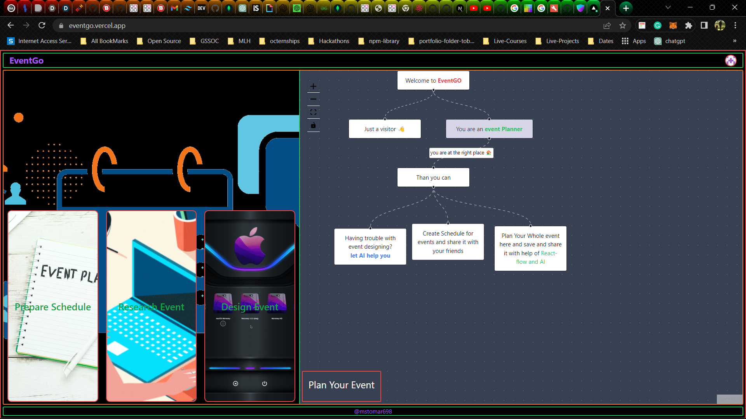
Task: Open the user avatar in EventGo header
Action: pyautogui.click(x=730, y=61)
